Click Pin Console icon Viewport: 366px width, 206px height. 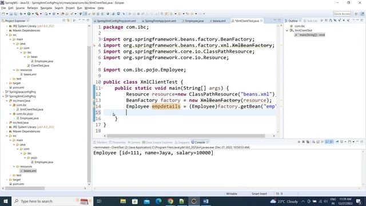(337, 142)
